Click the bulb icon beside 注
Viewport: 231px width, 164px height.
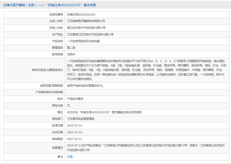coord(59,157)
